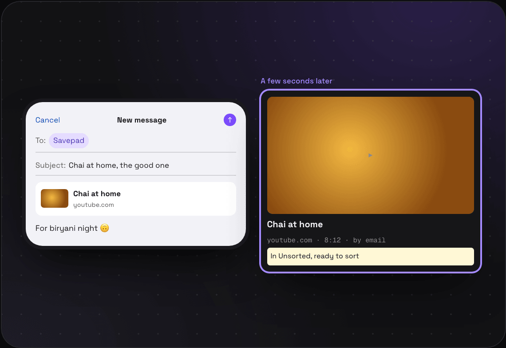
Task: Click the 'For biryani night' message body
Action: tap(72, 228)
